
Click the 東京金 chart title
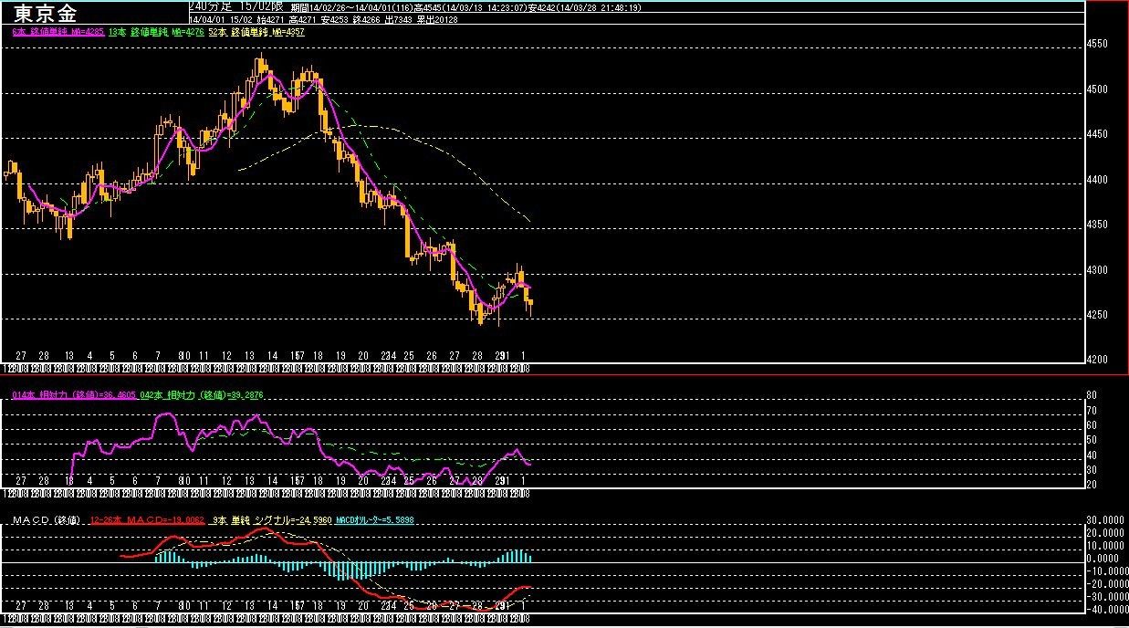[x=46, y=13]
